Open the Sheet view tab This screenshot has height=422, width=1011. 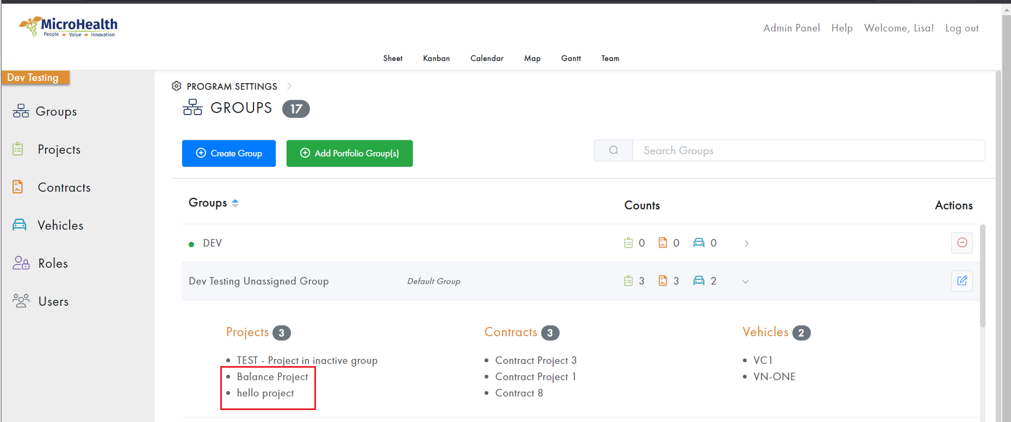(x=393, y=59)
